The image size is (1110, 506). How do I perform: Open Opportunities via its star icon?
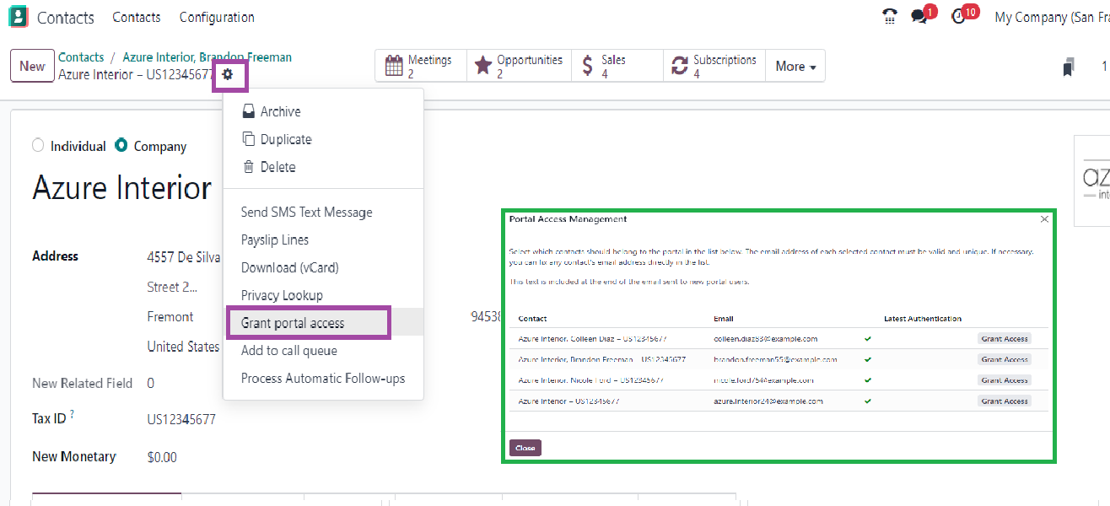[x=483, y=66]
